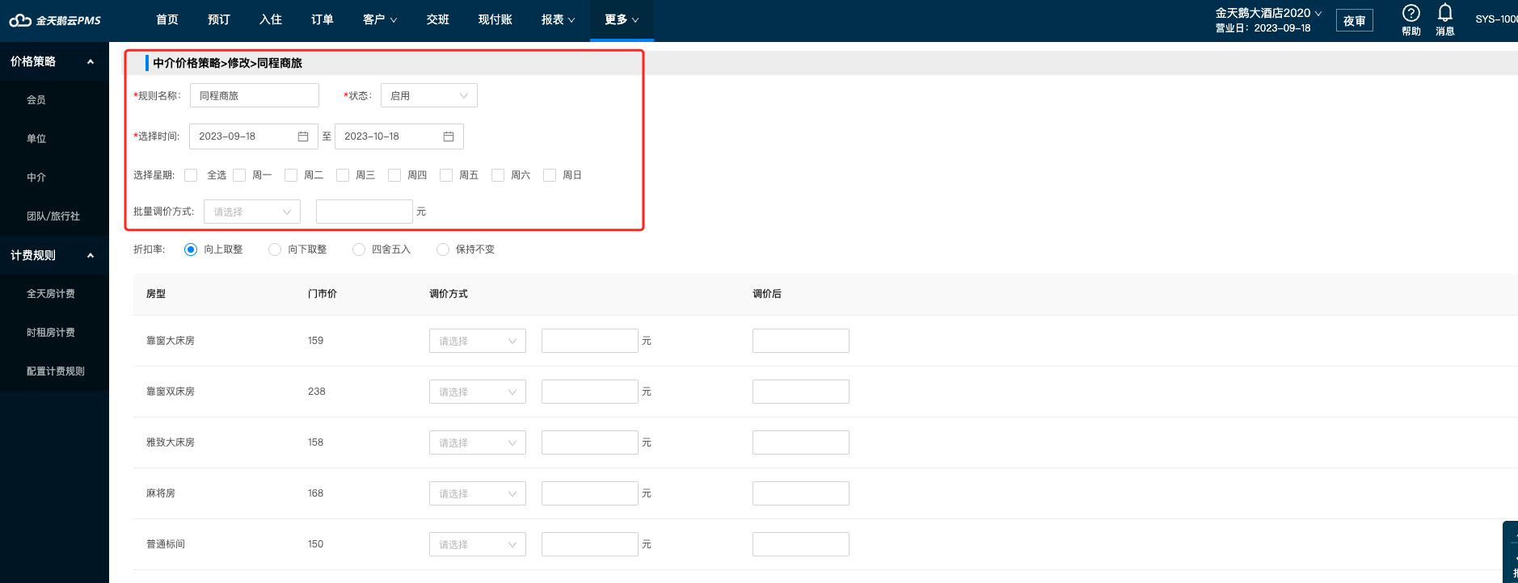Click 门市价 value 159

point(315,341)
